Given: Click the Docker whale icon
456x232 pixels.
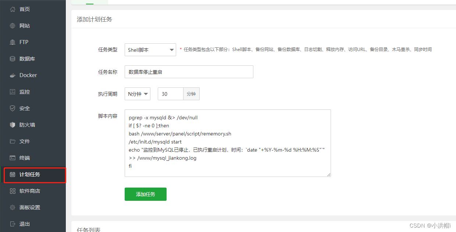Looking at the screenshot, I should pyautogui.click(x=13, y=75).
